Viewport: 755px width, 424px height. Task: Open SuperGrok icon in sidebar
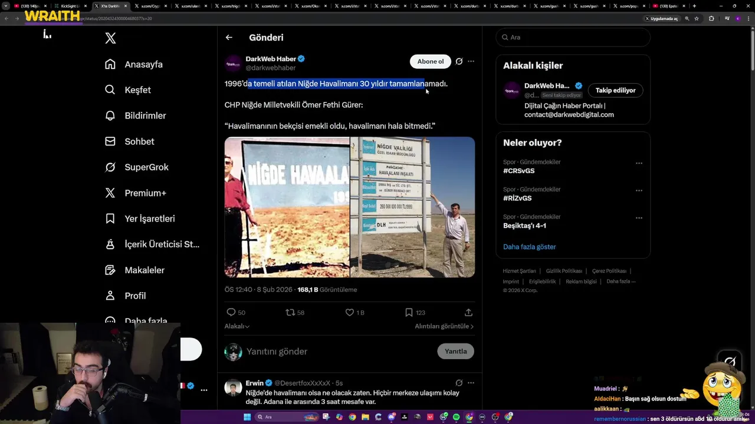coord(110,167)
